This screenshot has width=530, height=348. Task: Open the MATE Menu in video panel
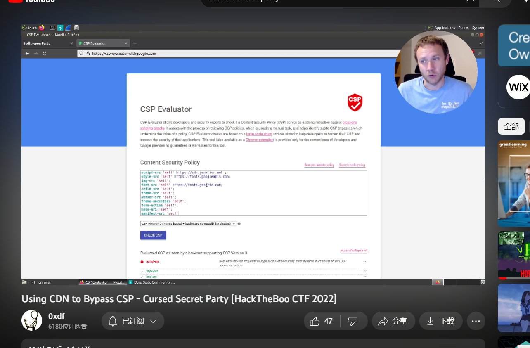click(30, 28)
